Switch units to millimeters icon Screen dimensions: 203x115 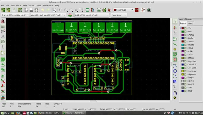point(3,41)
